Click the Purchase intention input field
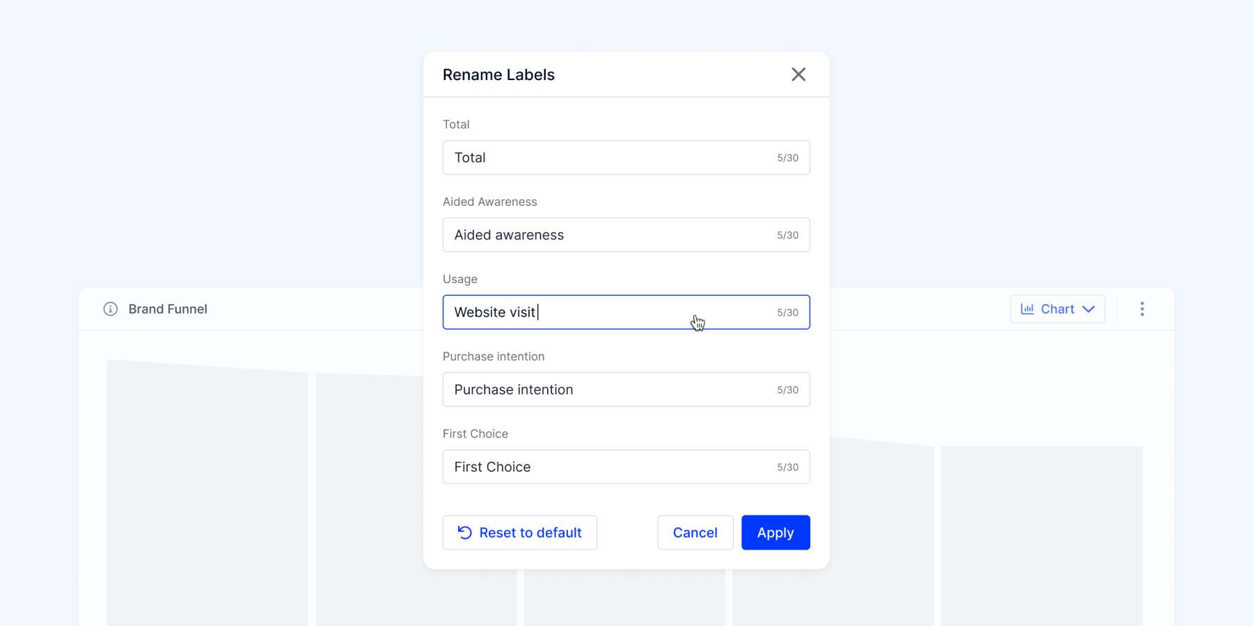 point(626,390)
